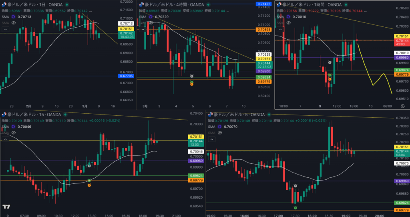Click the green event marker on 15-minute chart
The width and height of the screenshot is (410, 217).
[89, 181]
